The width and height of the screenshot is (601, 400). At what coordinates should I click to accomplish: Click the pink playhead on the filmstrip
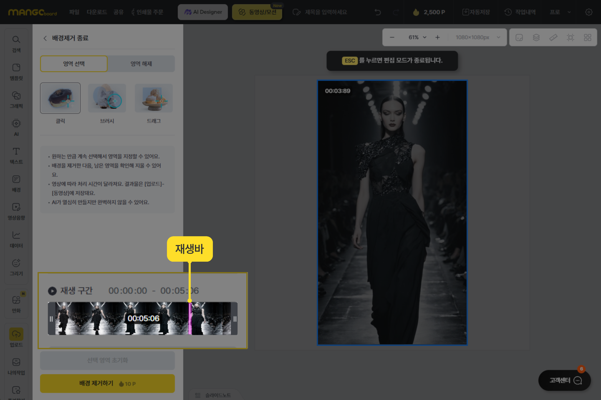coord(190,318)
